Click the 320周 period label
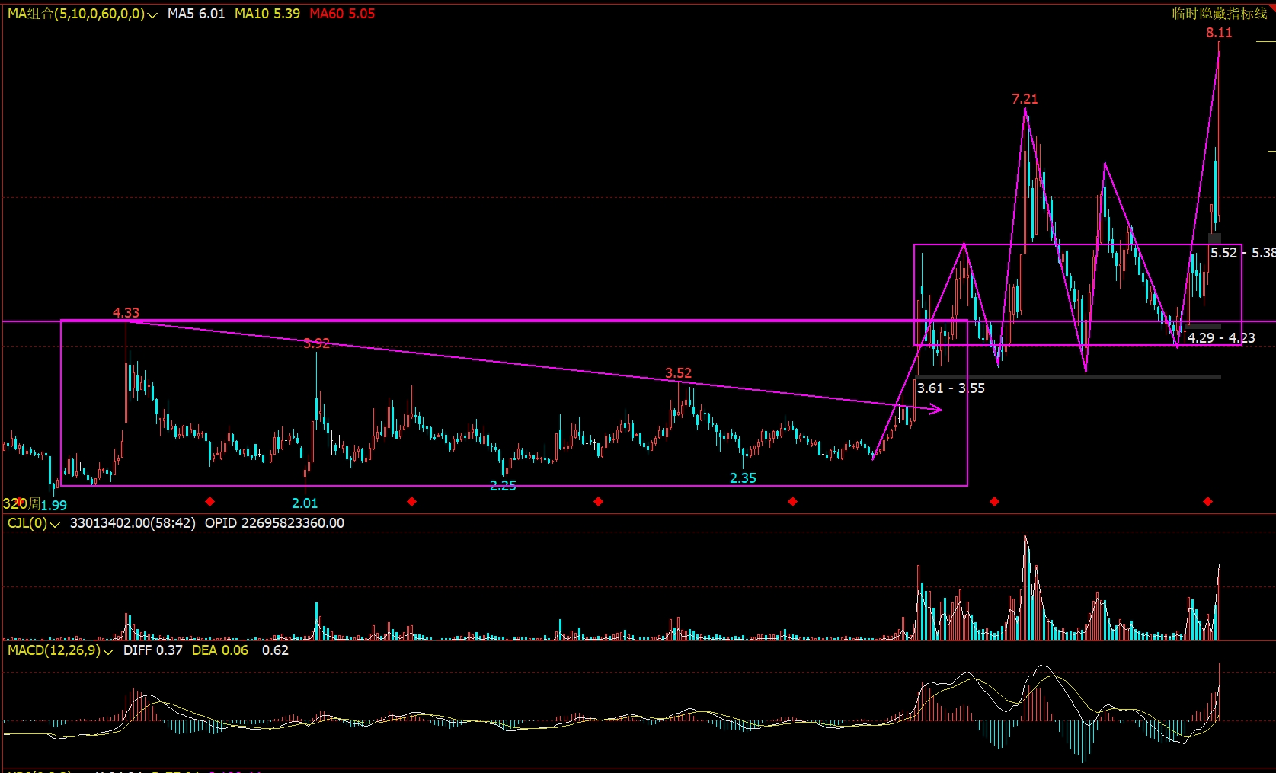The image size is (1276, 773). [x=21, y=503]
